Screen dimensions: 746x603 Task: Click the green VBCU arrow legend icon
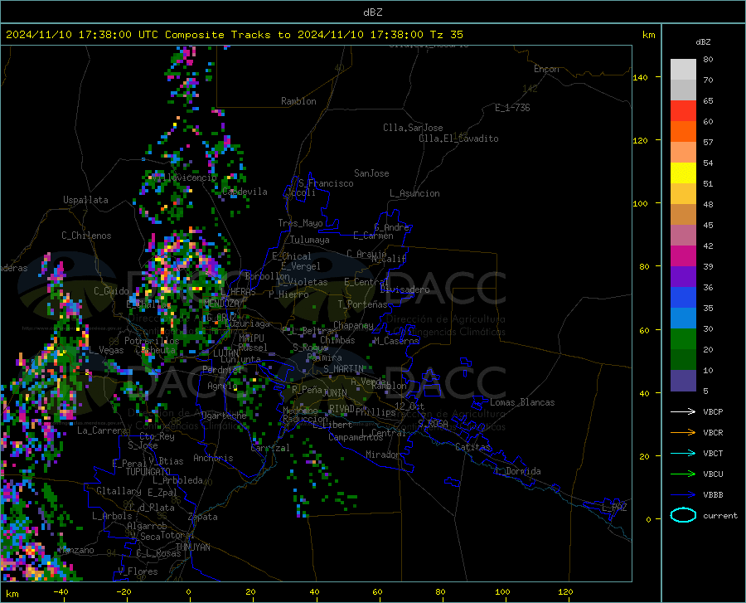tap(683, 474)
